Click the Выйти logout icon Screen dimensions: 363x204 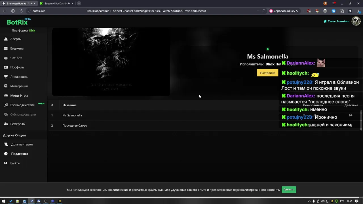[6, 163]
